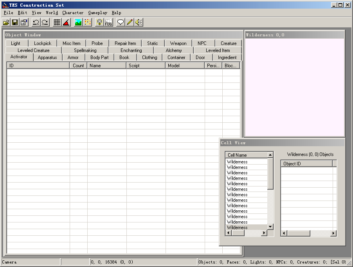This screenshot has height=267, width=353.
Task: Click inside the Wilderness 0,0 render window
Action: [x=295, y=87]
